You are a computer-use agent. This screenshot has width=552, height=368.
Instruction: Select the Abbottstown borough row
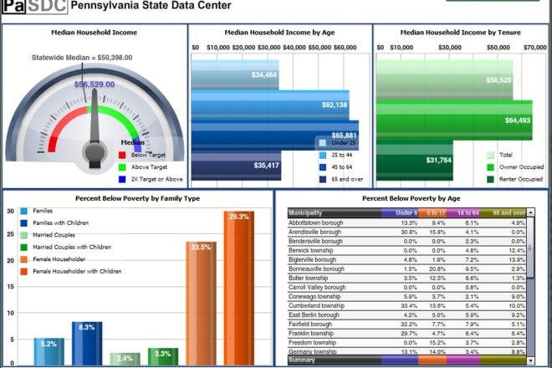tap(407, 223)
